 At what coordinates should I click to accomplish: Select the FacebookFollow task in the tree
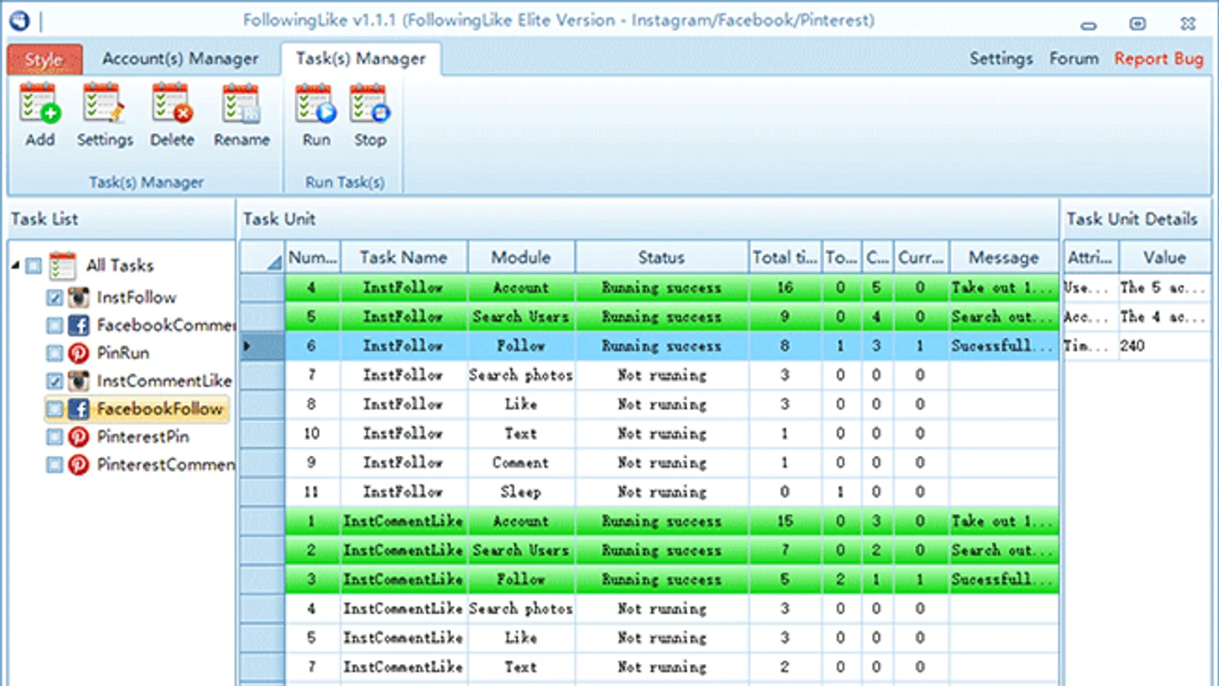point(159,409)
